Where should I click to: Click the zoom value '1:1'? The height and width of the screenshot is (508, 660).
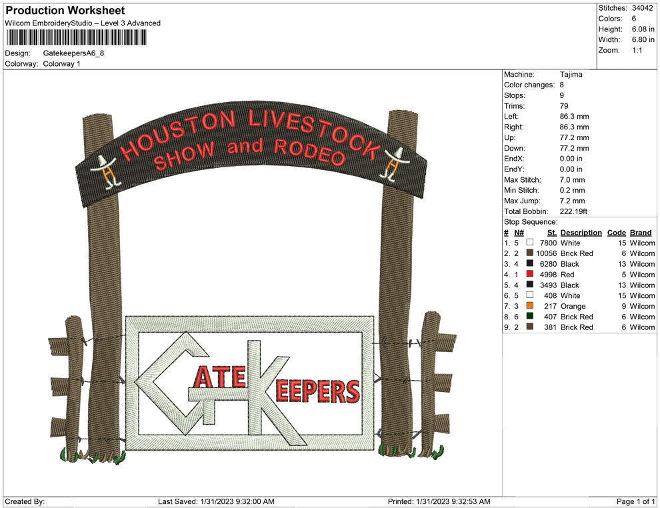click(x=637, y=50)
